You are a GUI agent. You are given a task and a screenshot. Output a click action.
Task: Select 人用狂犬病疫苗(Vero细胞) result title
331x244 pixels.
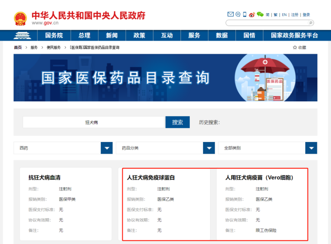tap(259, 178)
